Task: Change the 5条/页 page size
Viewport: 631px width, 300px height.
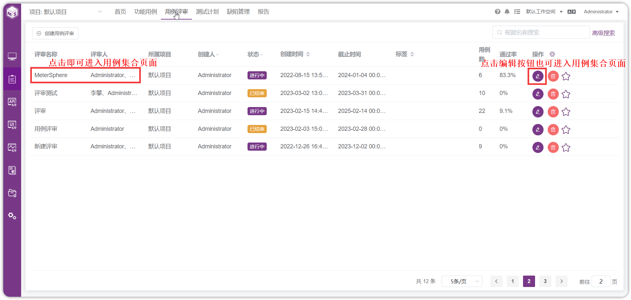Action: [x=462, y=281]
